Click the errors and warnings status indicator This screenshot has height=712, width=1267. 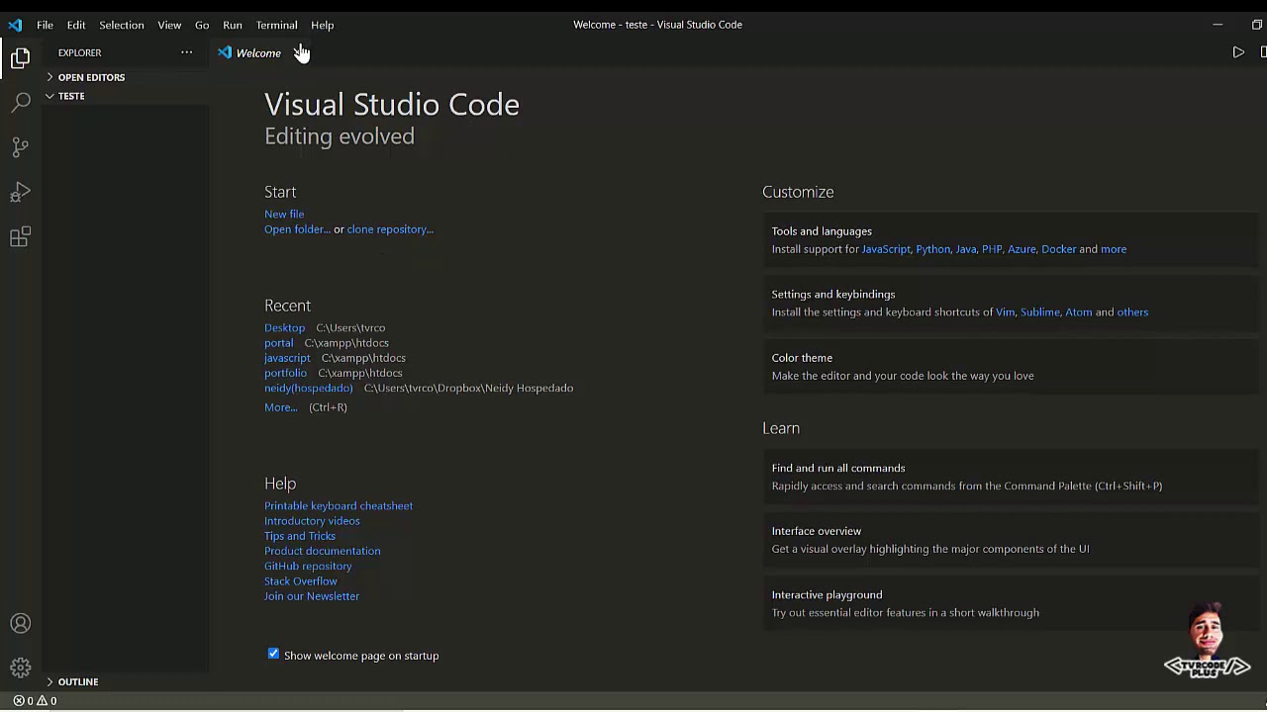click(35, 701)
